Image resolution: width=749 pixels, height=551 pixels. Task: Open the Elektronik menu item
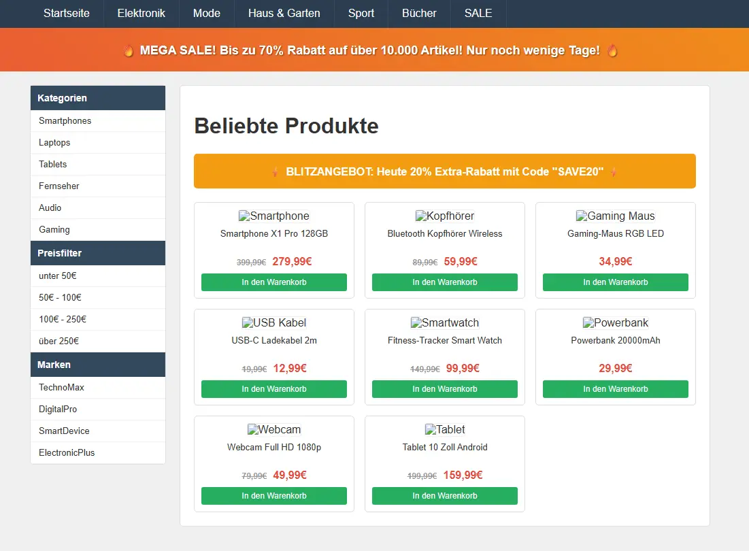pyautogui.click(x=141, y=14)
